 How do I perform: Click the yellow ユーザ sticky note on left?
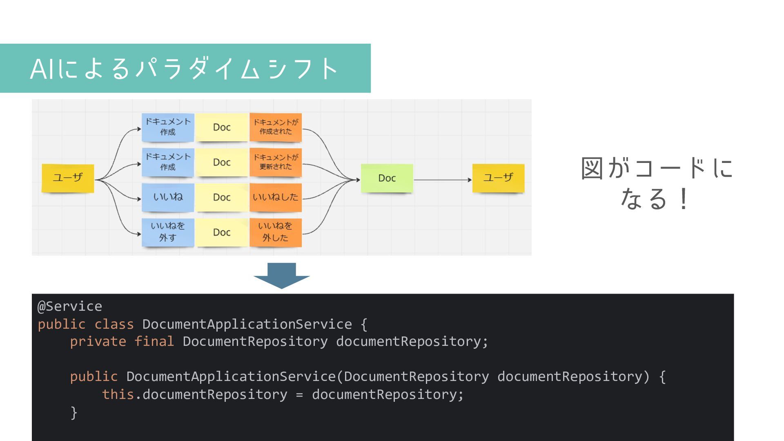click(x=68, y=178)
